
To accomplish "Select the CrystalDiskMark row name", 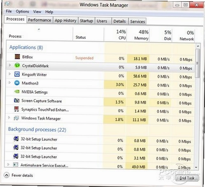I will coord(35,66).
